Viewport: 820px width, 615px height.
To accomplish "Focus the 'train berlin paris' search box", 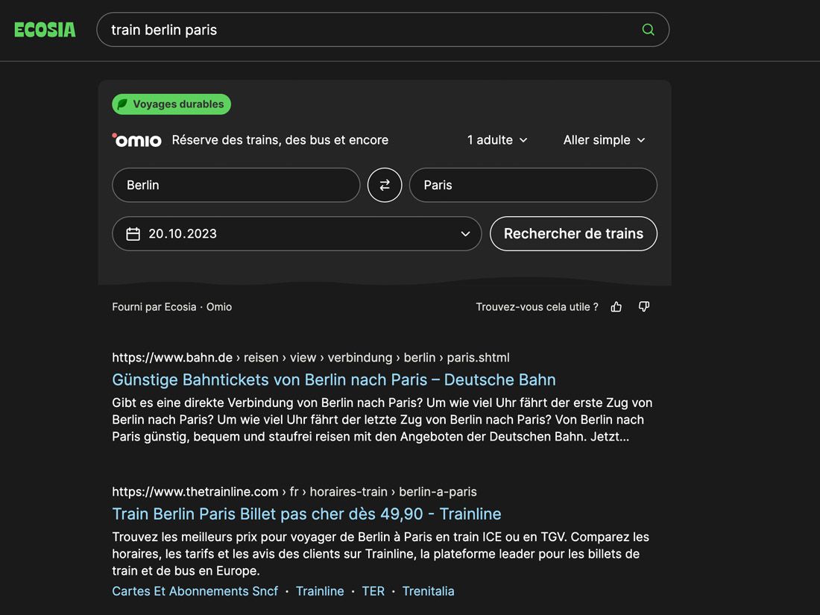I will [383, 30].
